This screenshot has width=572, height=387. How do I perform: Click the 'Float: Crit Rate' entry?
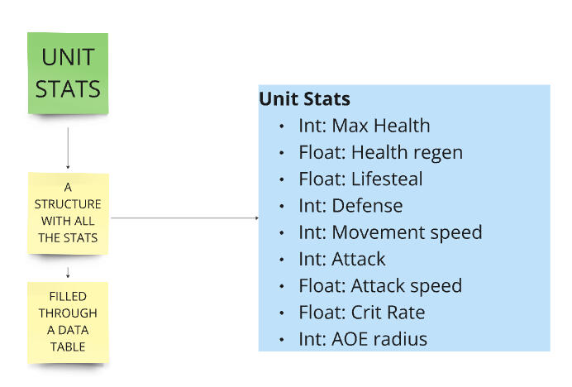pyautogui.click(x=362, y=313)
